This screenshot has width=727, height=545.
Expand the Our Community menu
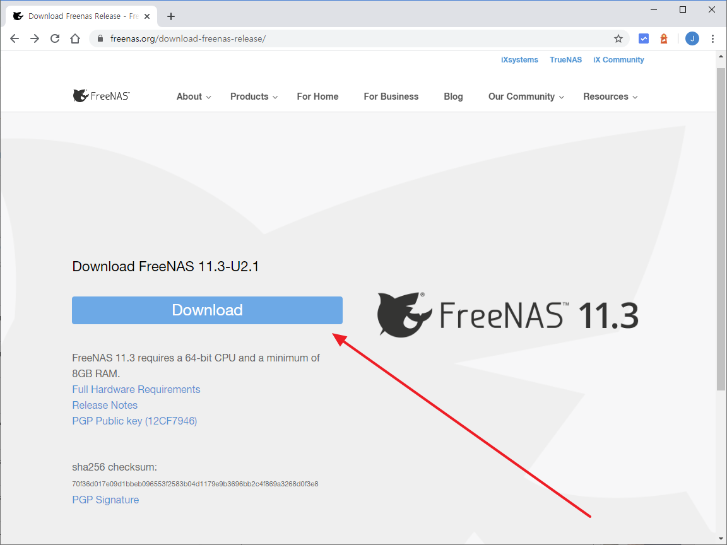point(526,97)
